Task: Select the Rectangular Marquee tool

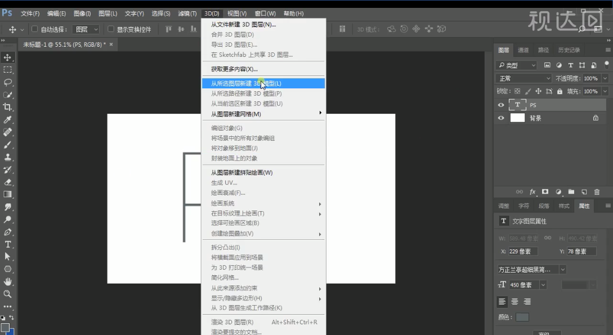Action: tap(7, 70)
